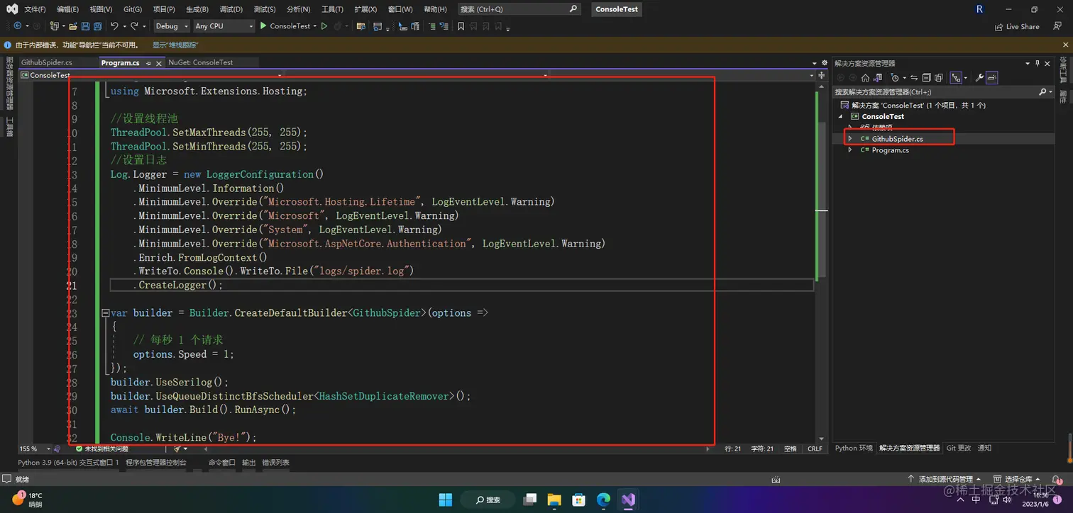Switch to Git 更改 bottom tab
This screenshot has height=513, width=1073.
coord(959,449)
